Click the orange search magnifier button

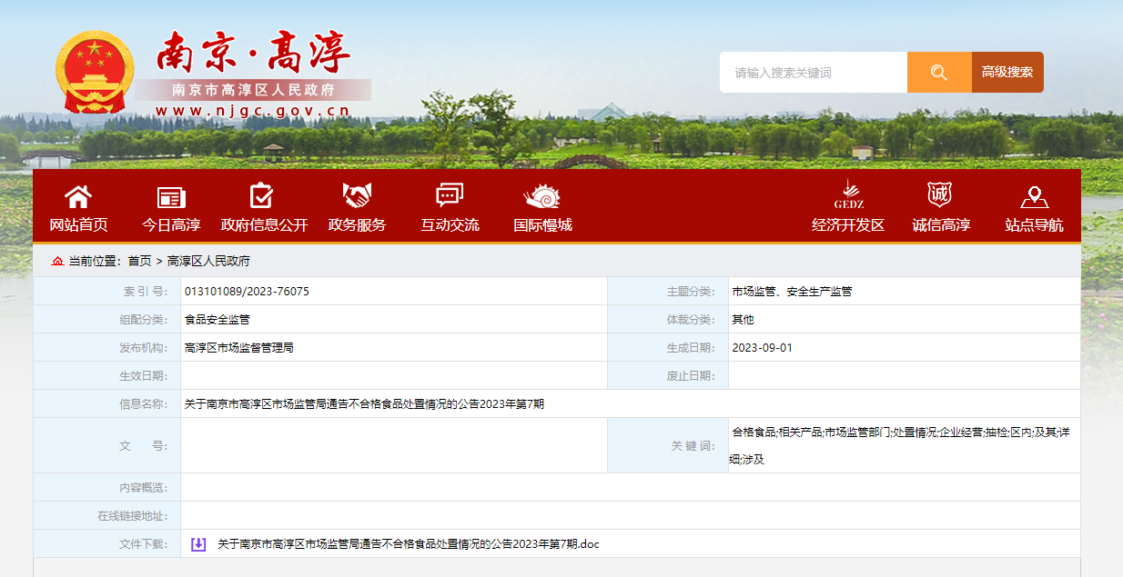coord(939,73)
